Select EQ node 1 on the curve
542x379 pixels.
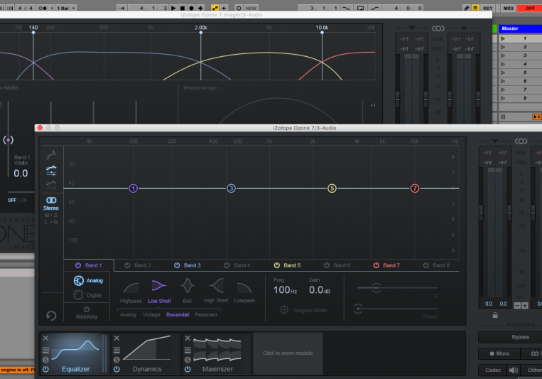click(x=133, y=188)
